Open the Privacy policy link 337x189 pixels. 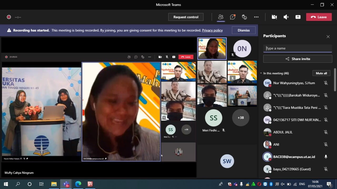click(212, 30)
